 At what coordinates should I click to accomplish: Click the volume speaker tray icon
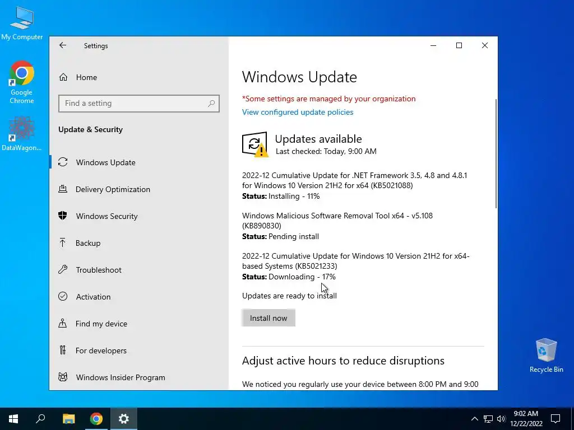pos(501,419)
